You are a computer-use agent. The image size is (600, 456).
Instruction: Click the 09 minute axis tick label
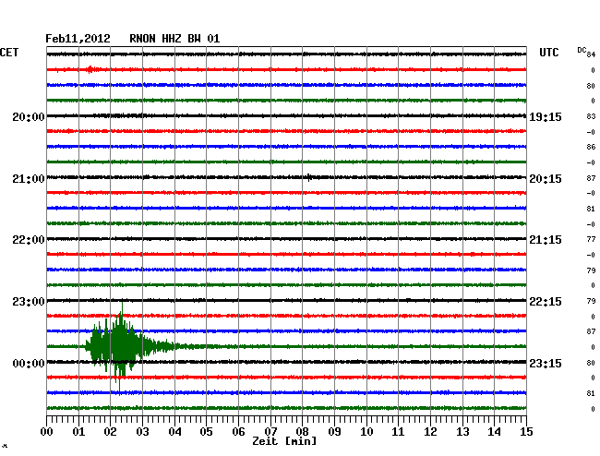[334, 431]
